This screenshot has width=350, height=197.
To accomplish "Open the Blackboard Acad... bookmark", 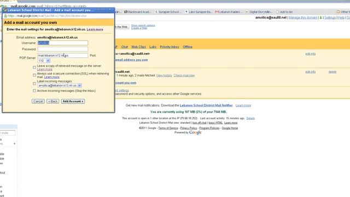I will [137, 12].
